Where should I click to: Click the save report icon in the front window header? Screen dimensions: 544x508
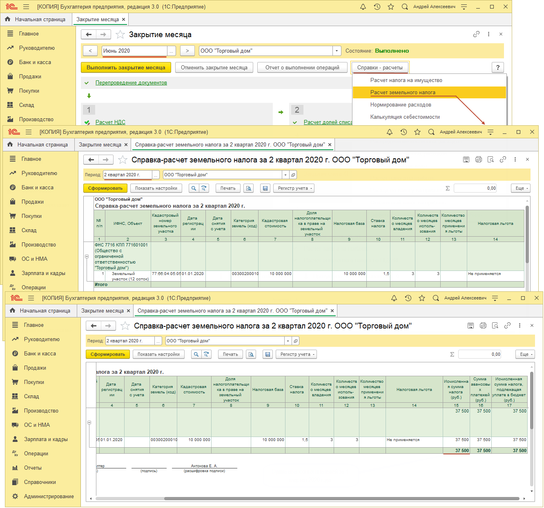[x=471, y=326]
